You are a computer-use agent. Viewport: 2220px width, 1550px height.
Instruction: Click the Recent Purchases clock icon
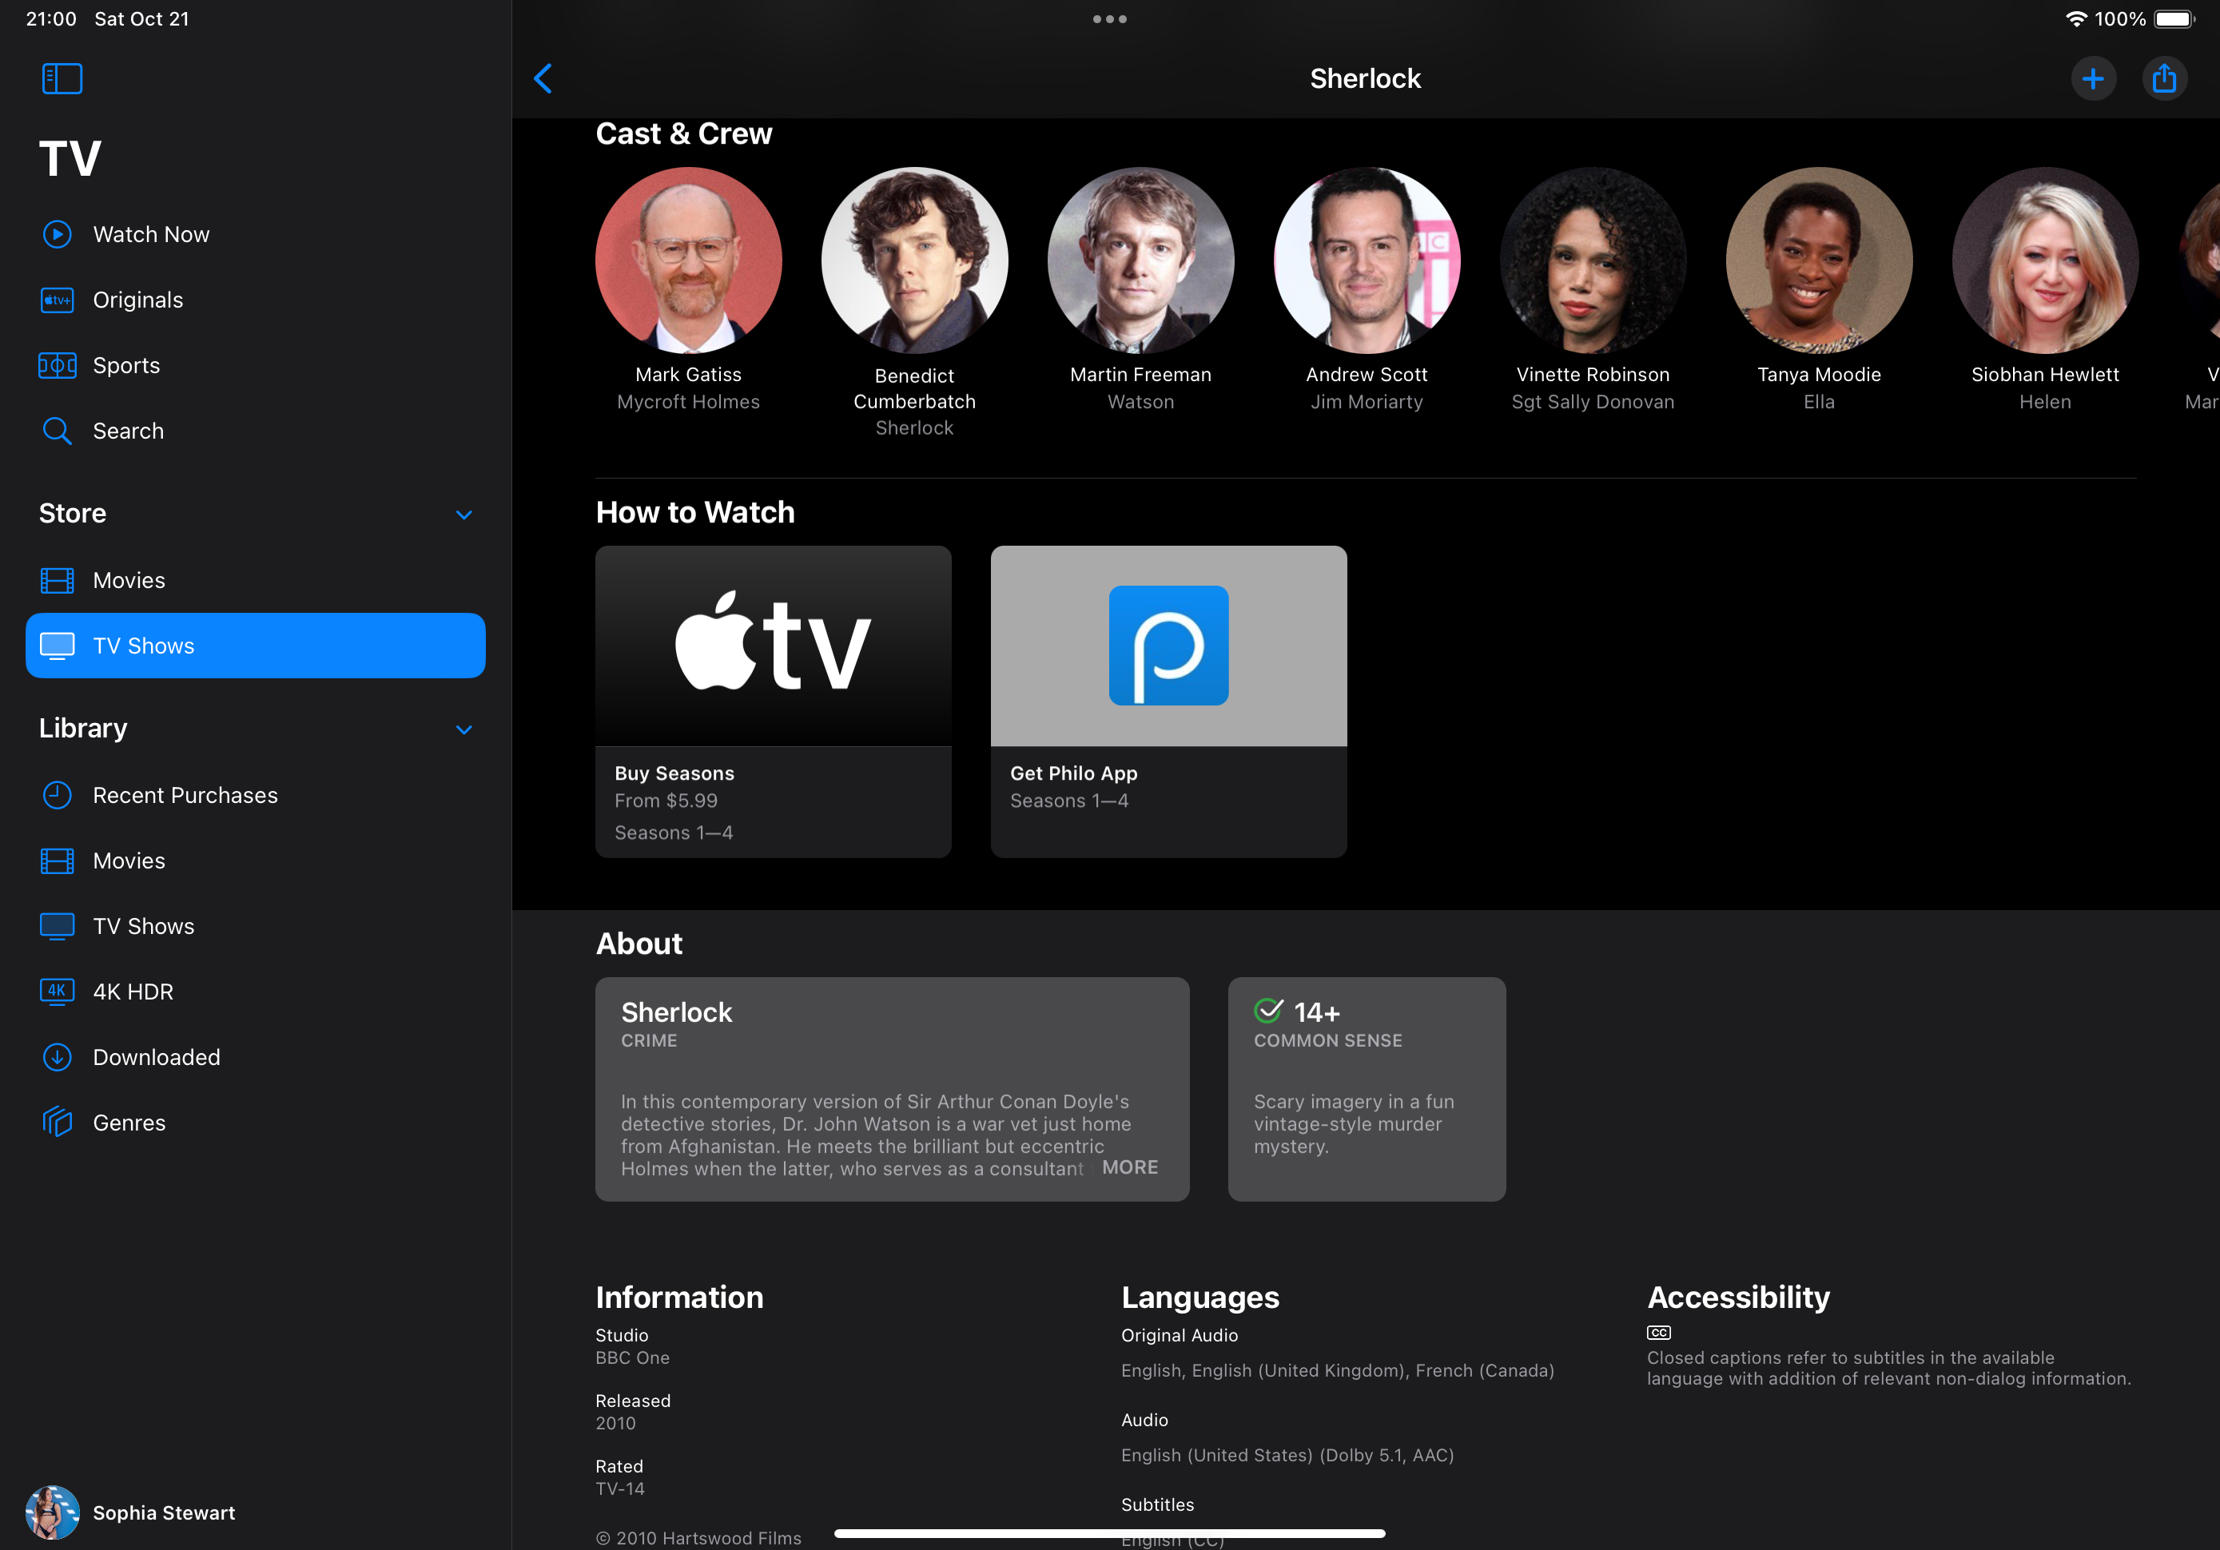pyautogui.click(x=57, y=795)
